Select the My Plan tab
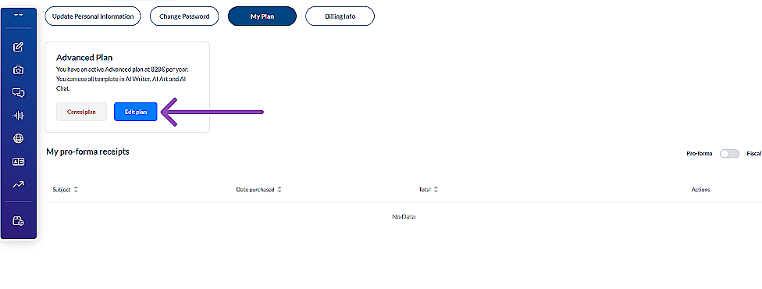 pos(262,16)
